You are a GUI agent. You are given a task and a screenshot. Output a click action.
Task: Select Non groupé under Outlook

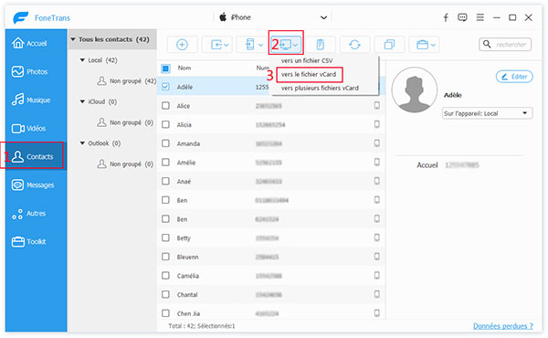125,164
